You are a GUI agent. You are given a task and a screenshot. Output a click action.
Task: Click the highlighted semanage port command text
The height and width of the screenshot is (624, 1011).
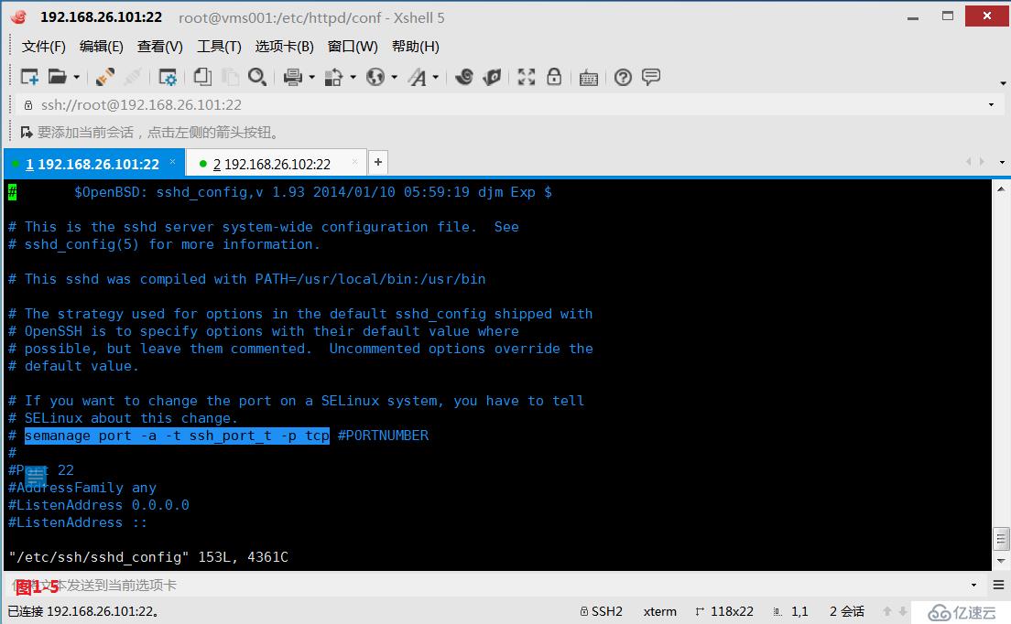click(177, 436)
